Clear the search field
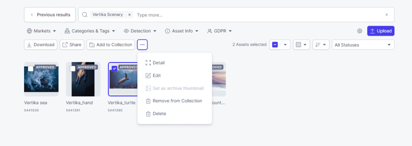Image resolution: width=412 pixels, height=146 pixels. point(387,15)
